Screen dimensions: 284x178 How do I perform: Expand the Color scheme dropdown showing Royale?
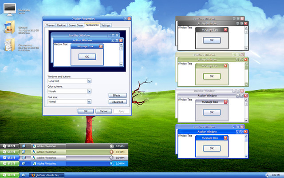[x=89, y=91]
